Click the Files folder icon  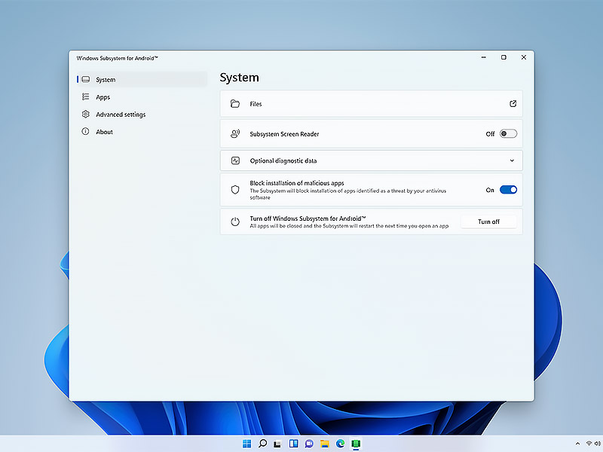[235, 104]
